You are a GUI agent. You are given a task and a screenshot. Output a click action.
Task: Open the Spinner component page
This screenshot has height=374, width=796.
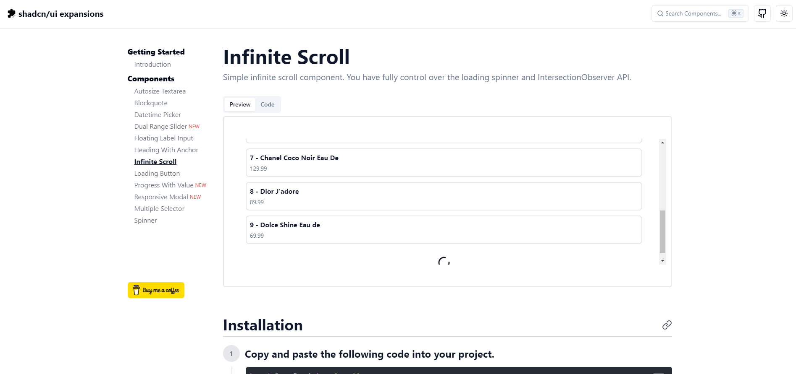coord(145,221)
